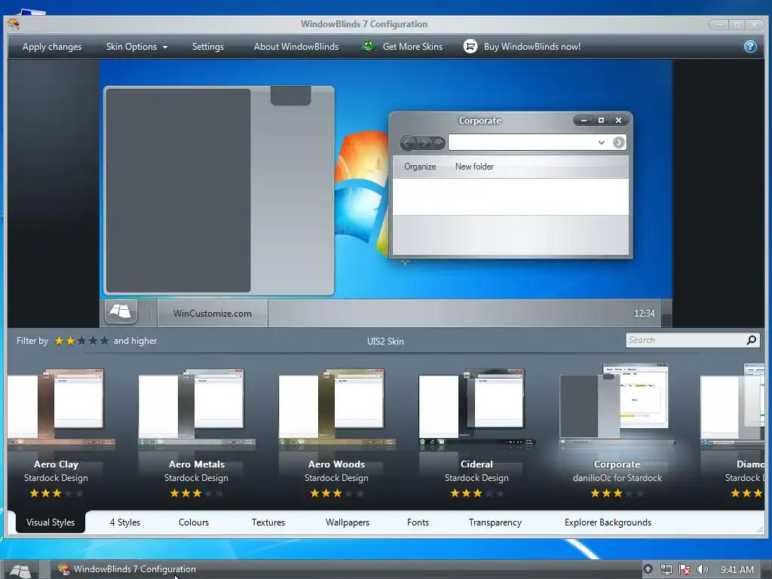Open the Fonts tab

coord(418,522)
